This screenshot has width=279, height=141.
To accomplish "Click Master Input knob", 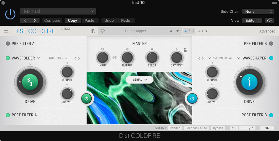I will pos(103,57).
